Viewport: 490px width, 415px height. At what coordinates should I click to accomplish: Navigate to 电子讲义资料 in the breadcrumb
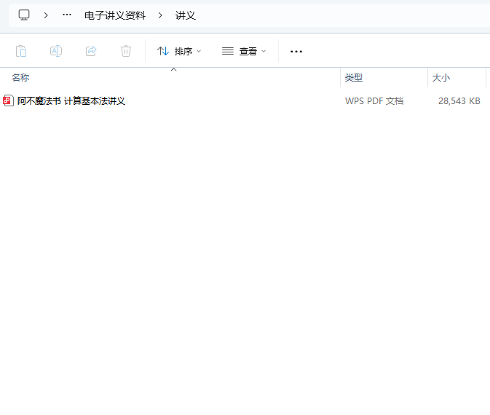114,15
